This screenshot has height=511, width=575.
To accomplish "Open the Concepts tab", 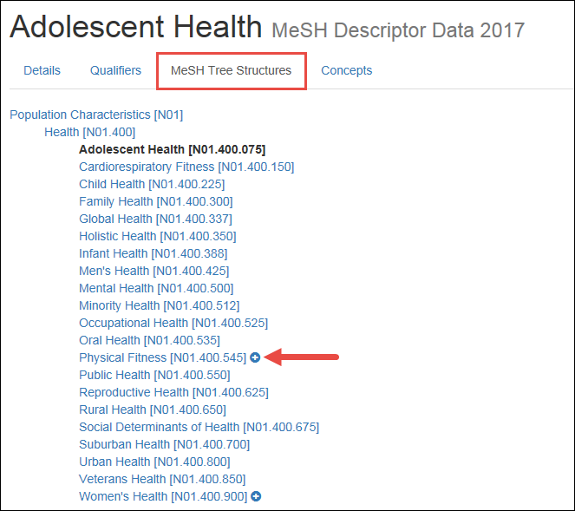I will click(346, 70).
